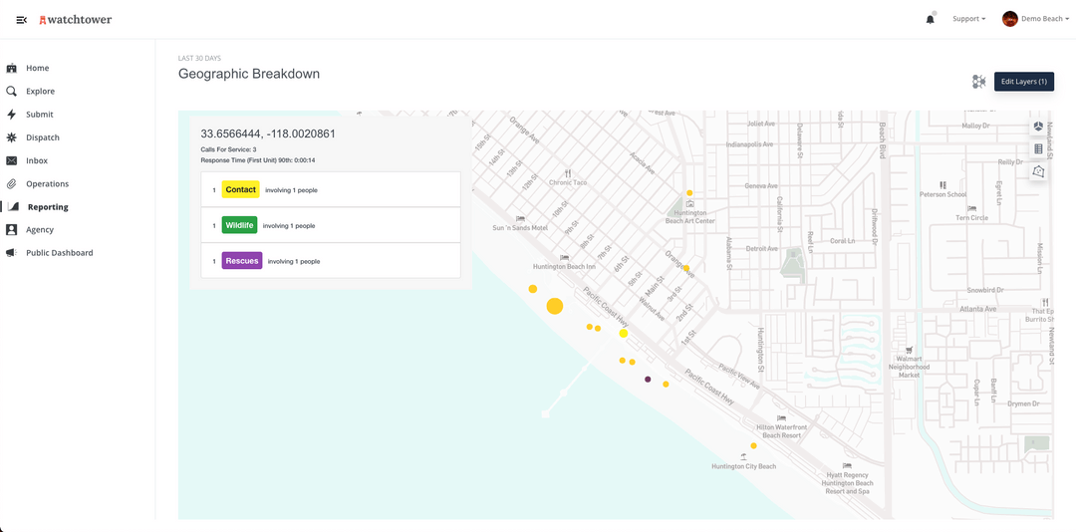Click the Inbox envelope icon
The height and width of the screenshot is (532, 1076).
[11, 160]
